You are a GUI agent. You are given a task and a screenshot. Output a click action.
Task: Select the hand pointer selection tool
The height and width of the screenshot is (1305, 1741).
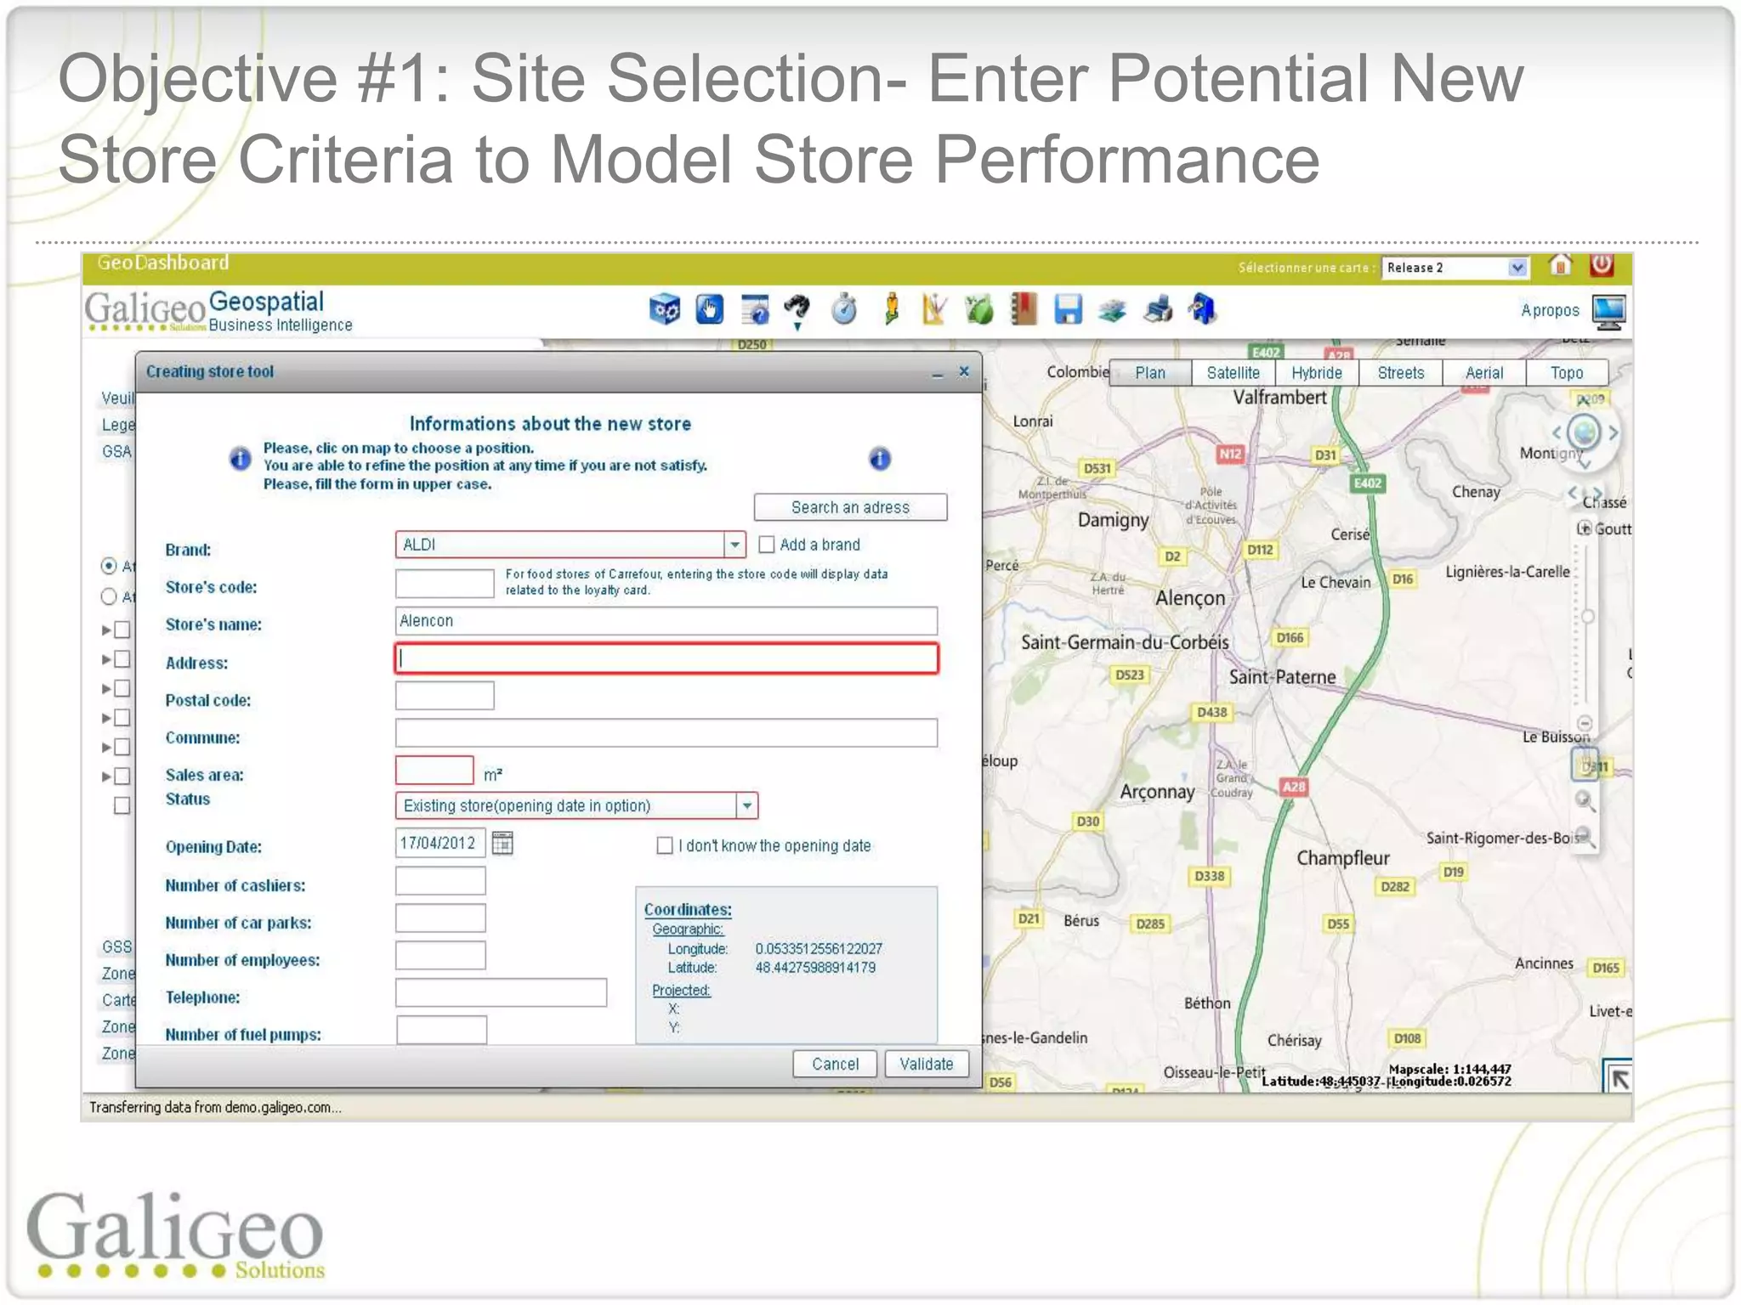[709, 310]
